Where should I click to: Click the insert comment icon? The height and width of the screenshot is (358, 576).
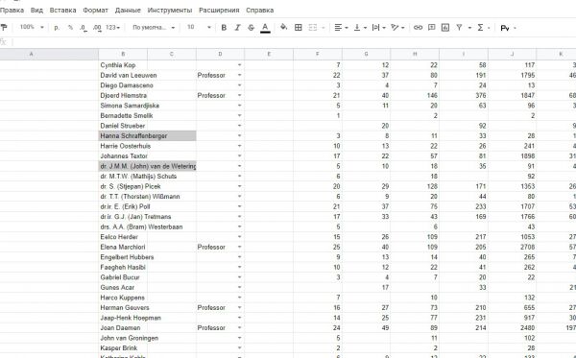pos(432,28)
